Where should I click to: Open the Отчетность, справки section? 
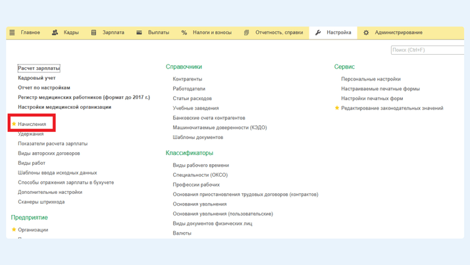click(x=279, y=32)
